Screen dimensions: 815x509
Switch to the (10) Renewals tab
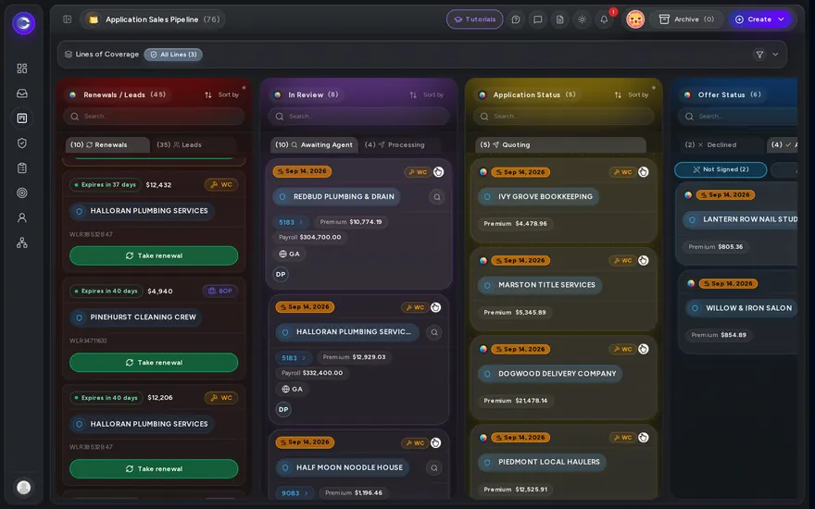point(107,145)
